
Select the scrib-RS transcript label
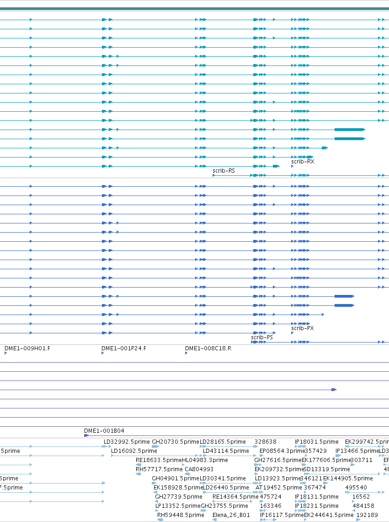(224, 171)
